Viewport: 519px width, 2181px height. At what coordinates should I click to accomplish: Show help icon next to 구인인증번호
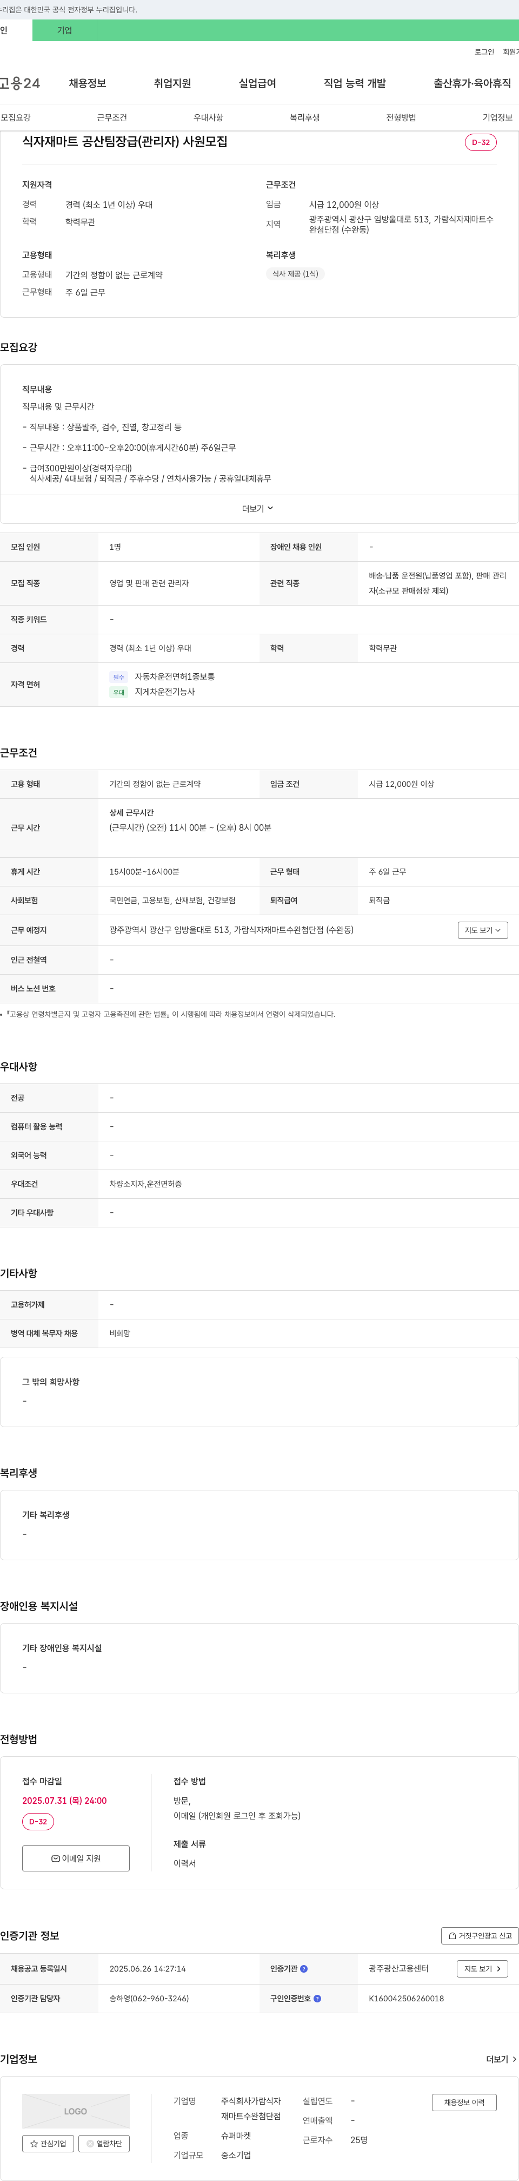click(318, 1998)
